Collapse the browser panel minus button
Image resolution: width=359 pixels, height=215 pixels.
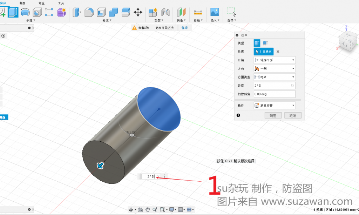coord(29,28)
